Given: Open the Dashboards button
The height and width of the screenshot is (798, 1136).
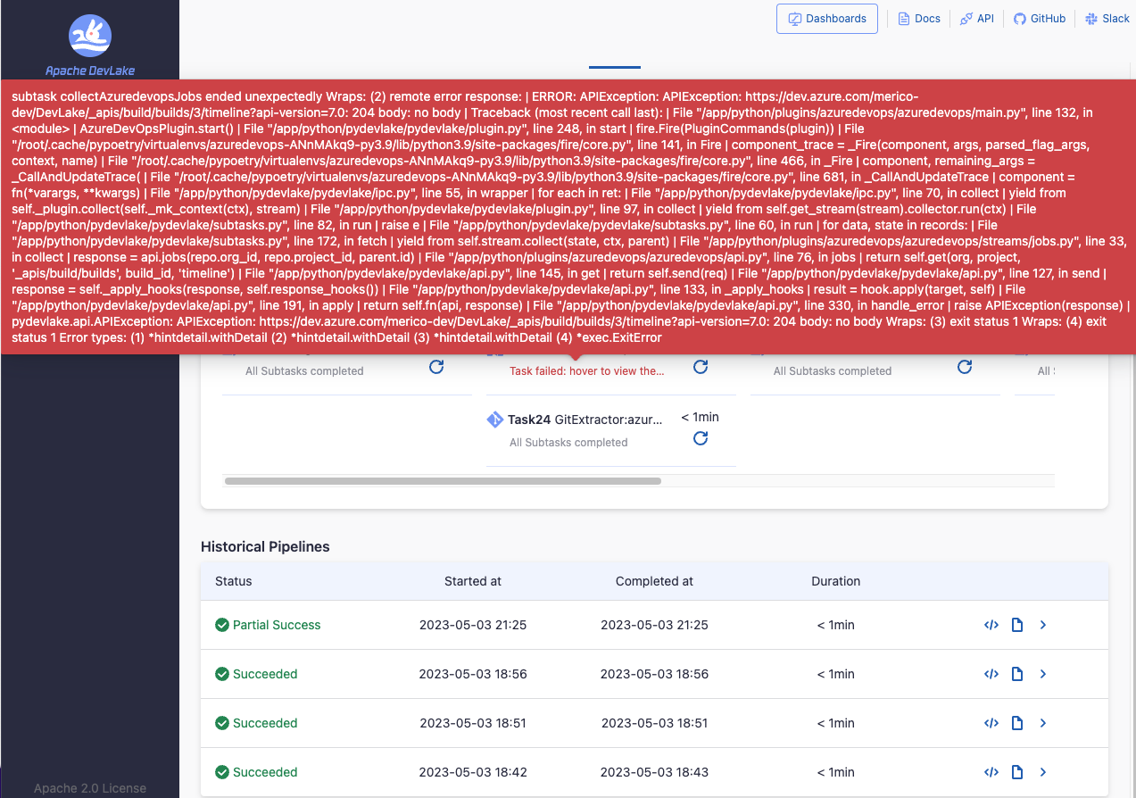Looking at the screenshot, I should tap(827, 19).
